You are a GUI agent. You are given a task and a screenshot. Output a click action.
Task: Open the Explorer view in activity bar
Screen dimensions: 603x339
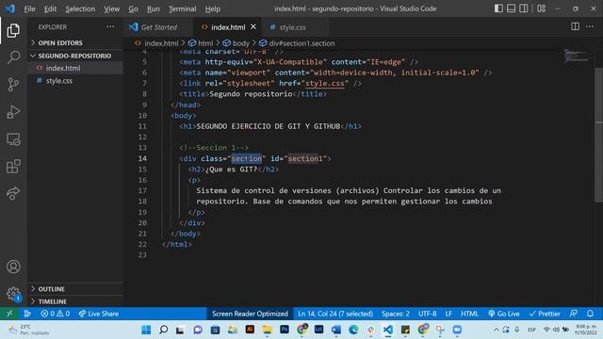pyautogui.click(x=13, y=30)
